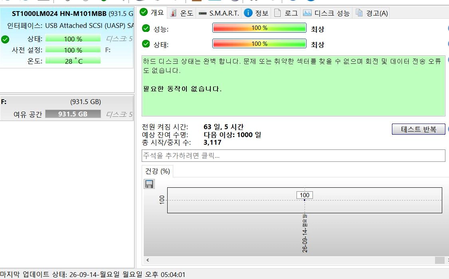Click the 다음 이상: 1000 일 lifetime value

[232, 135]
